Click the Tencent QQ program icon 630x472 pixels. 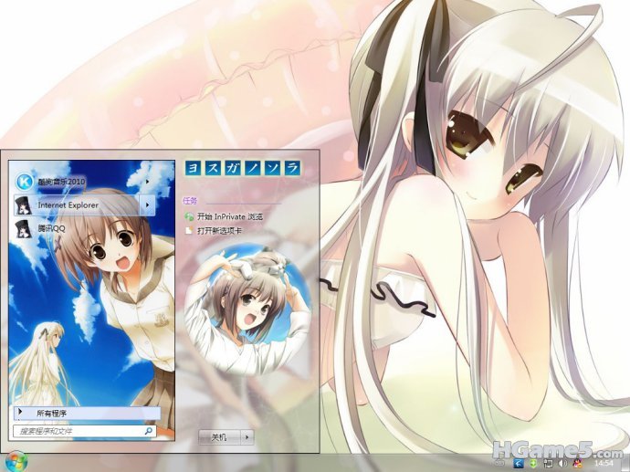pyautogui.click(x=24, y=229)
